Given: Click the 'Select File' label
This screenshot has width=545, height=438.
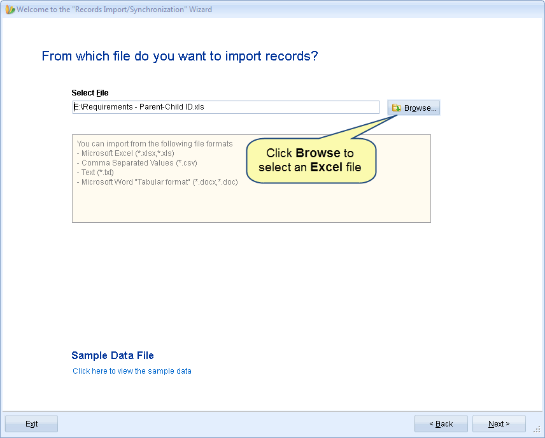Looking at the screenshot, I should point(90,93).
